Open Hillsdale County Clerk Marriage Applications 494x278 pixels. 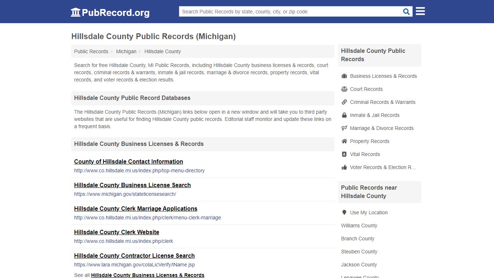(x=136, y=208)
